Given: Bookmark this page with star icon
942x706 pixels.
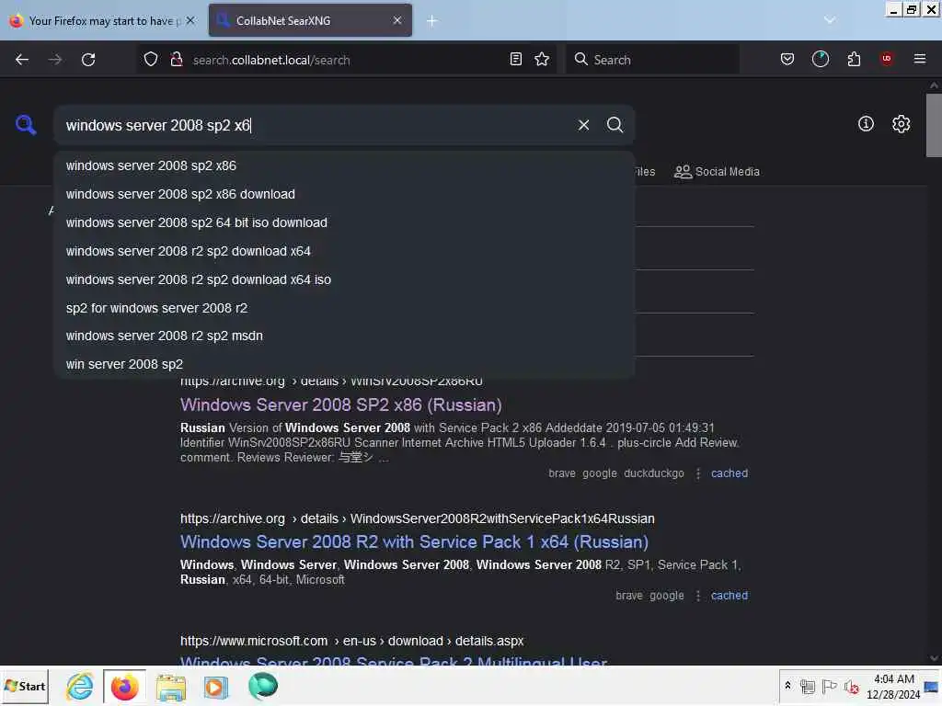Looking at the screenshot, I should click(x=542, y=59).
